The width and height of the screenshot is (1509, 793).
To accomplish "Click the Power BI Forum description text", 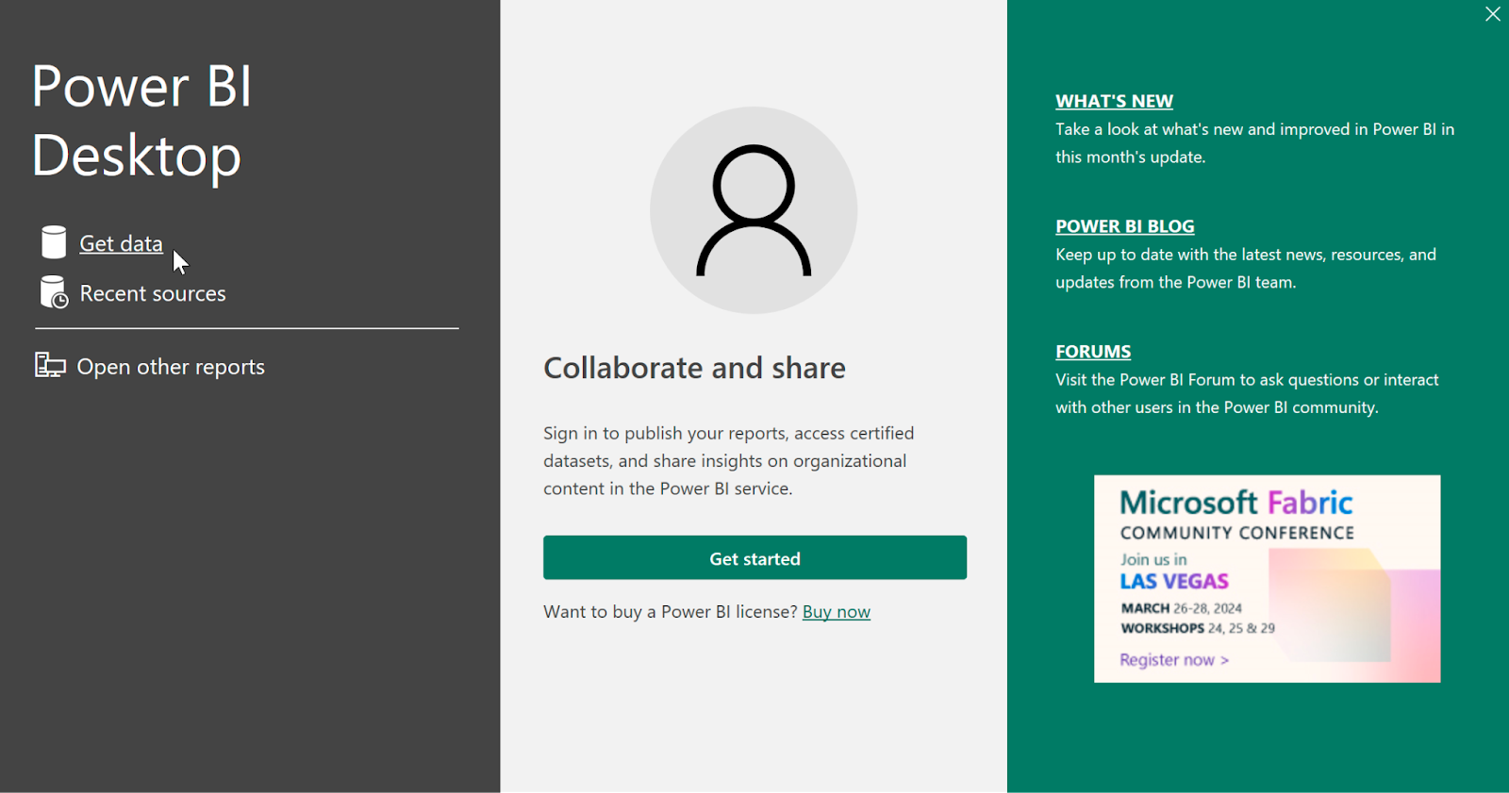I will click(1246, 393).
